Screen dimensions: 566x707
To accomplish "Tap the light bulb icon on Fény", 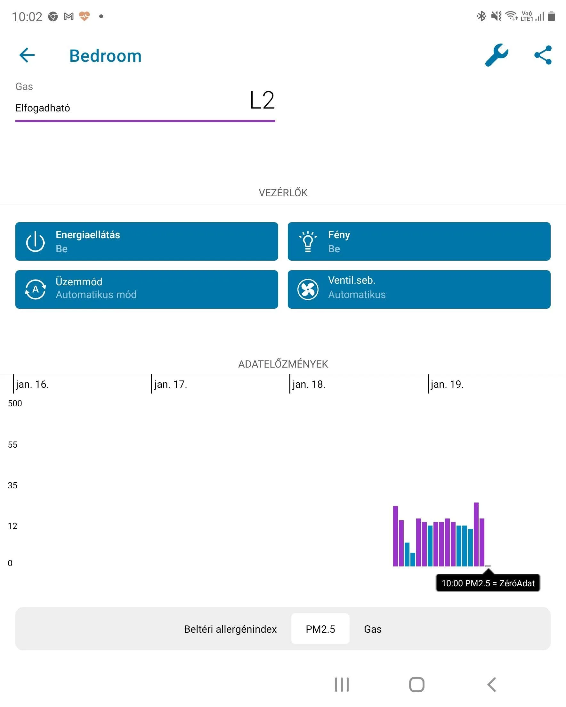I will [308, 242].
